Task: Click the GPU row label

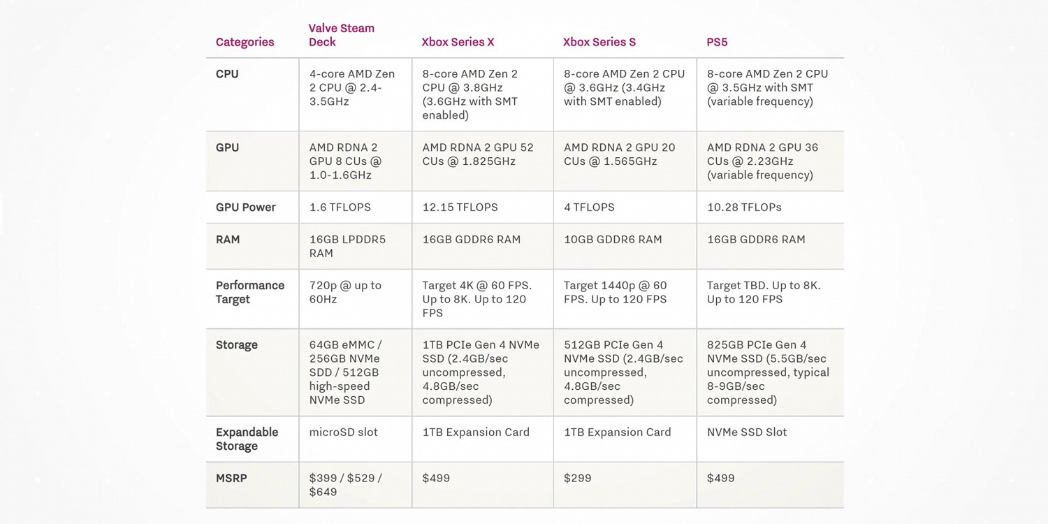Action: click(x=227, y=148)
